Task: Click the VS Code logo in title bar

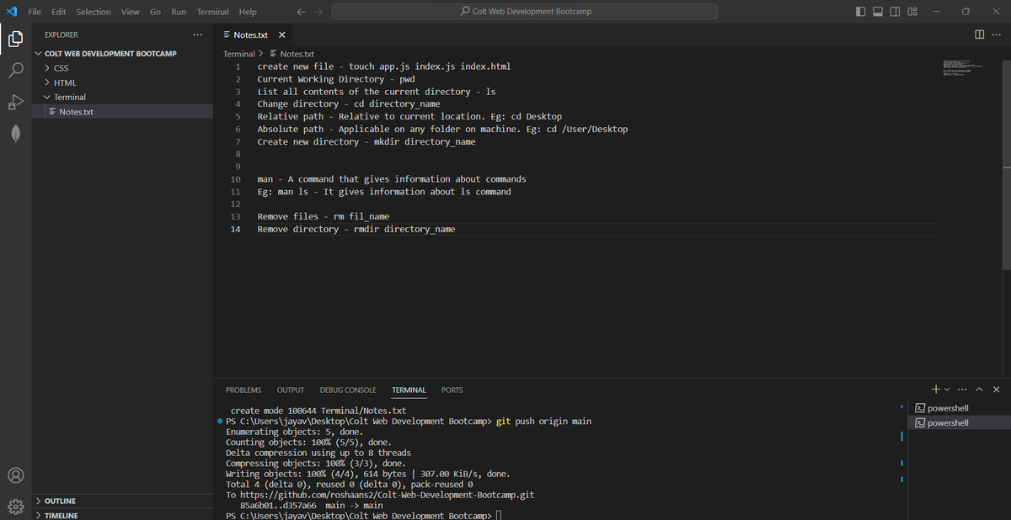Action: (x=11, y=12)
